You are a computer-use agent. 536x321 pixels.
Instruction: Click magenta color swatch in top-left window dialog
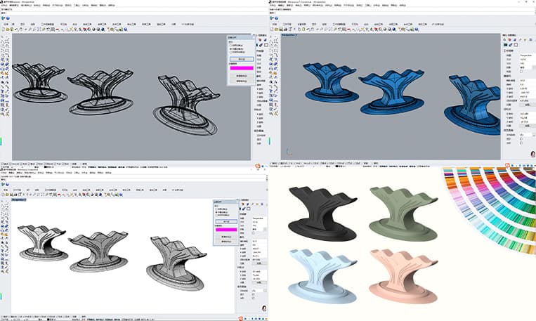tap(242, 68)
